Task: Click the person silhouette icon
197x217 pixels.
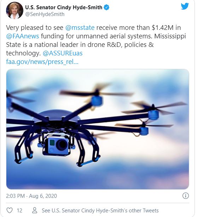Action: [x=34, y=210]
